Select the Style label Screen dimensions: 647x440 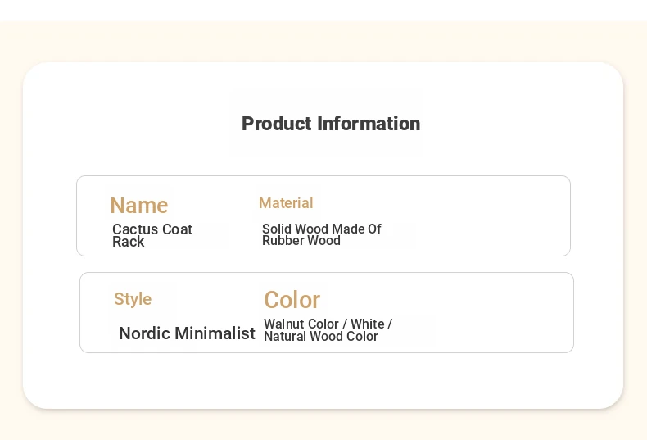(133, 299)
